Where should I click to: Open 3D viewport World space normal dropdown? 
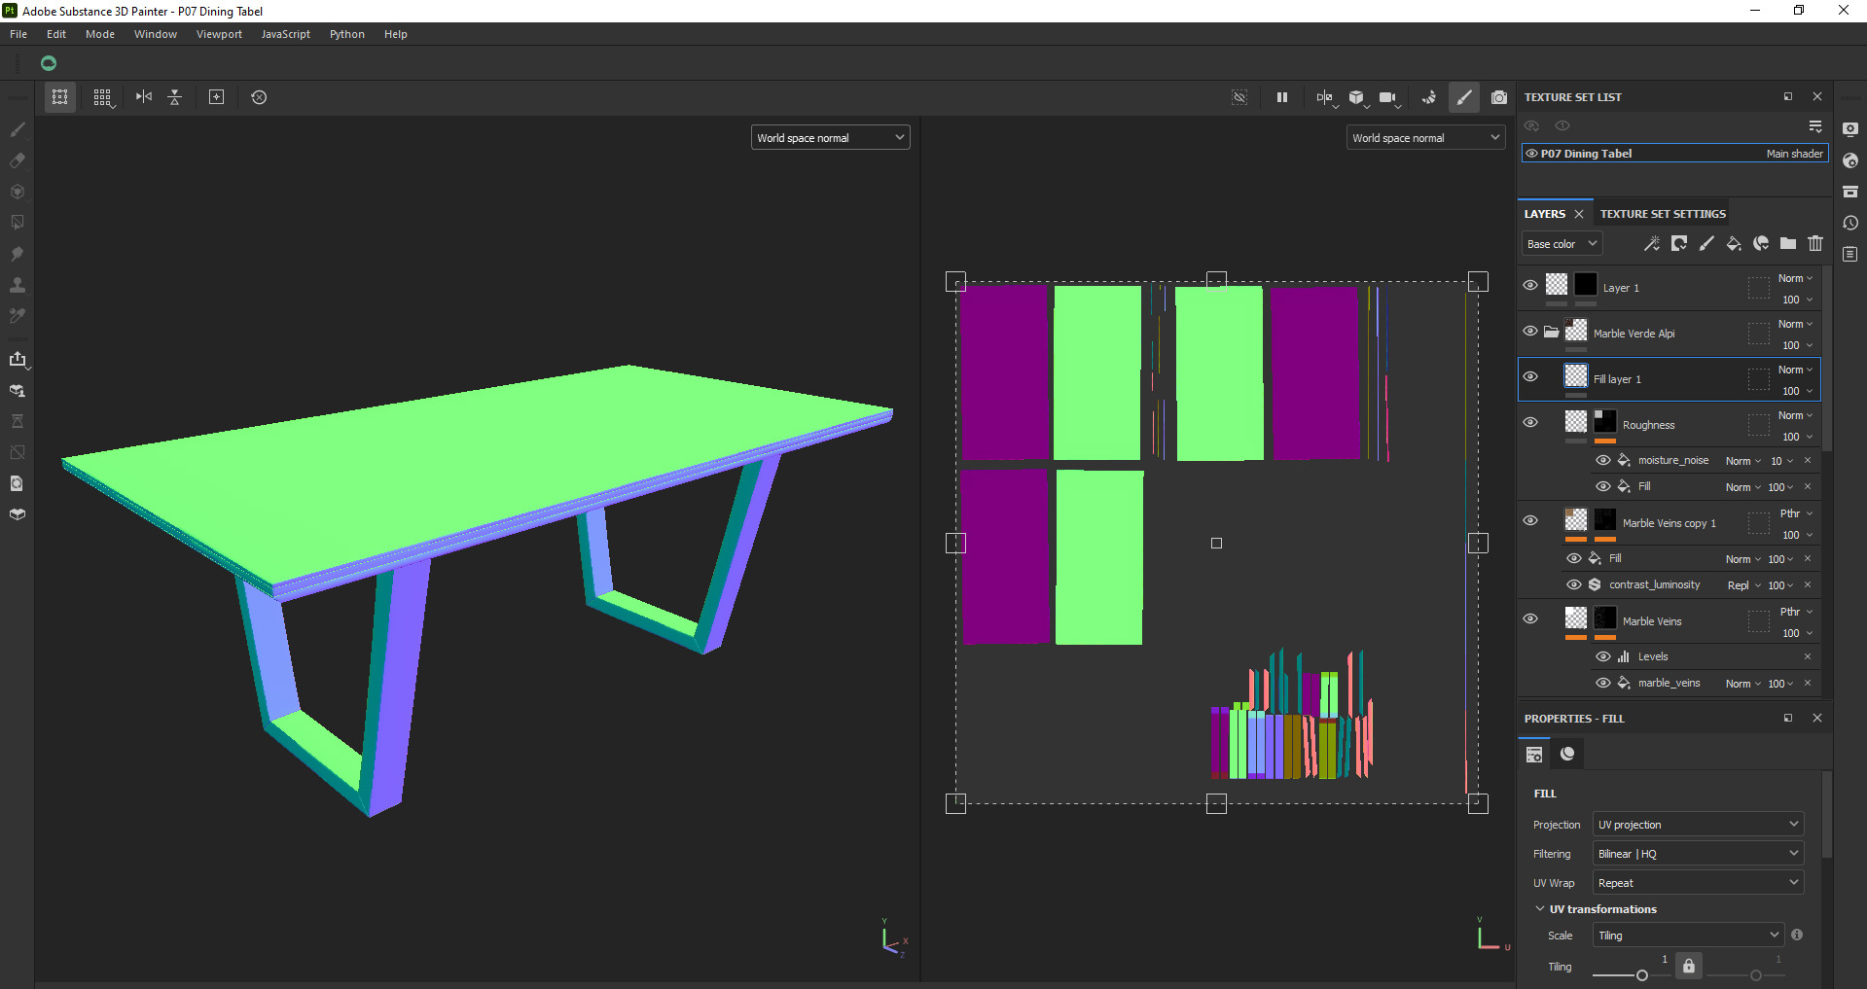[x=830, y=138]
